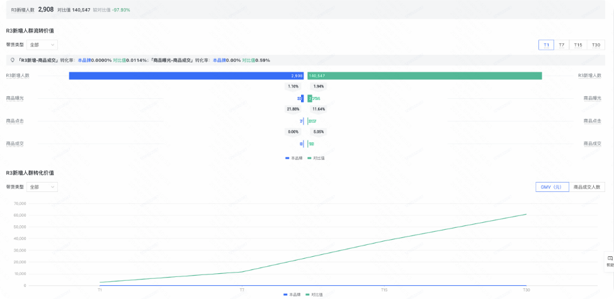Screen dimensions: 614x299
Task: Click the 商品曝光 label on the right side
Action: tap(592, 98)
